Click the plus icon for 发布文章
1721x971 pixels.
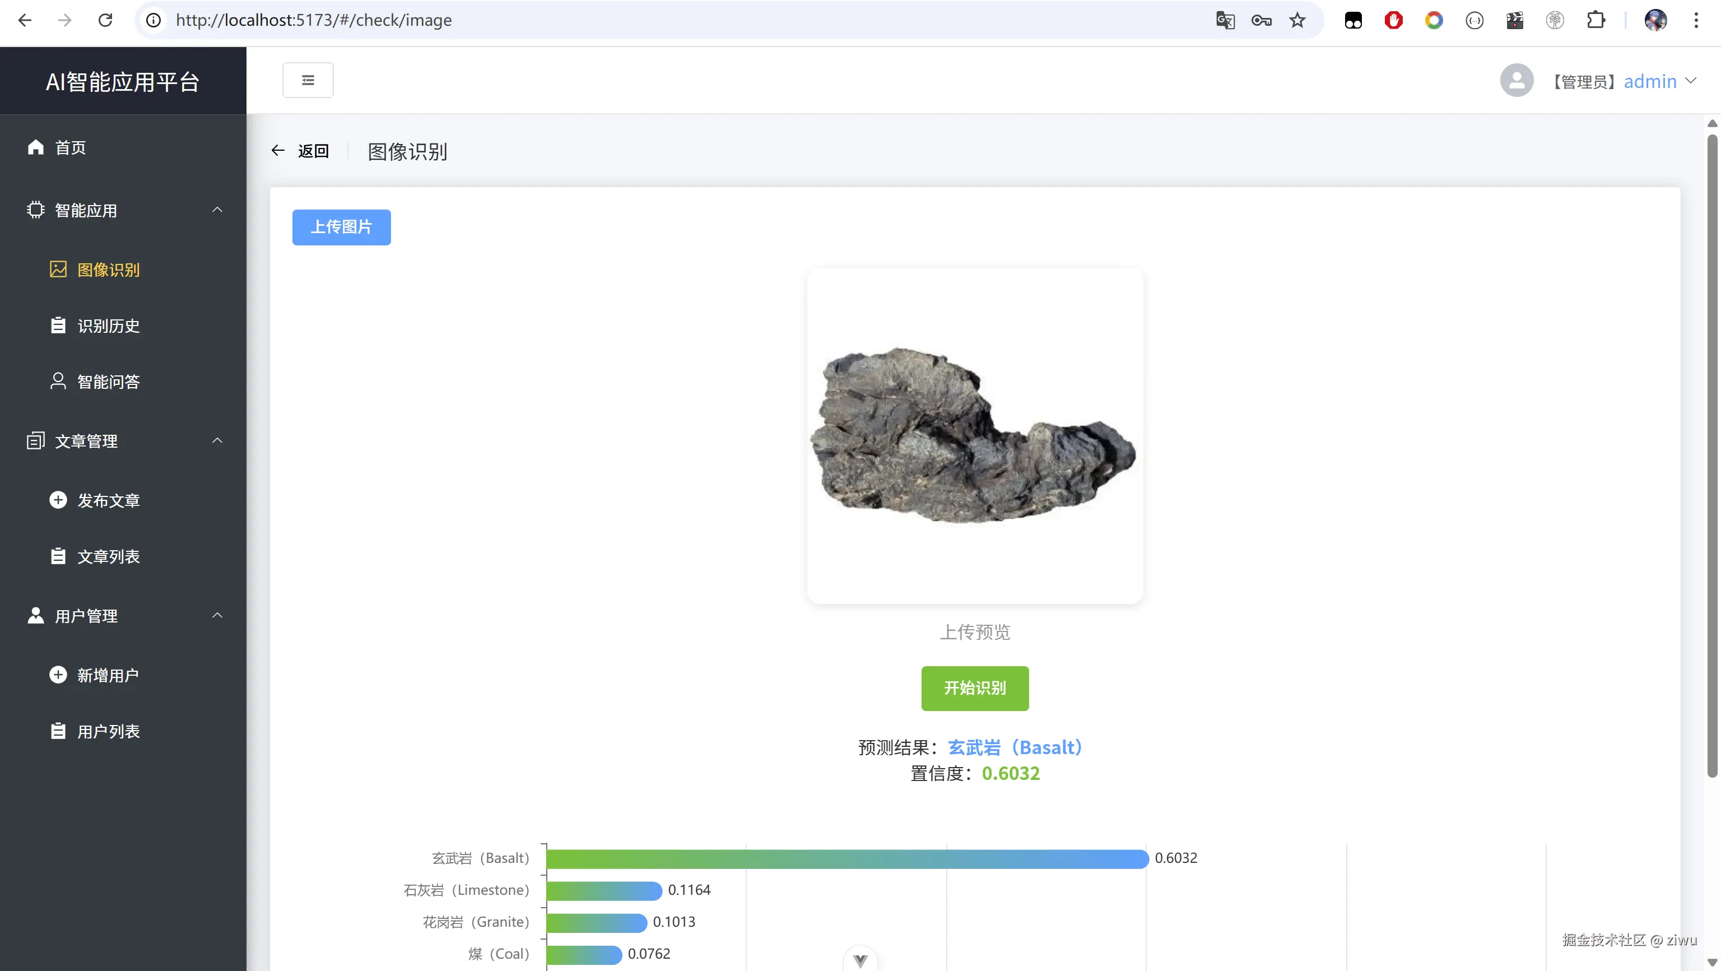click(x=58, y=500)
